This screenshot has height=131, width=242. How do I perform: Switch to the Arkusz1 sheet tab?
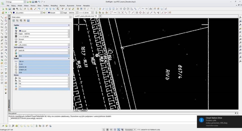click(84, 111)
